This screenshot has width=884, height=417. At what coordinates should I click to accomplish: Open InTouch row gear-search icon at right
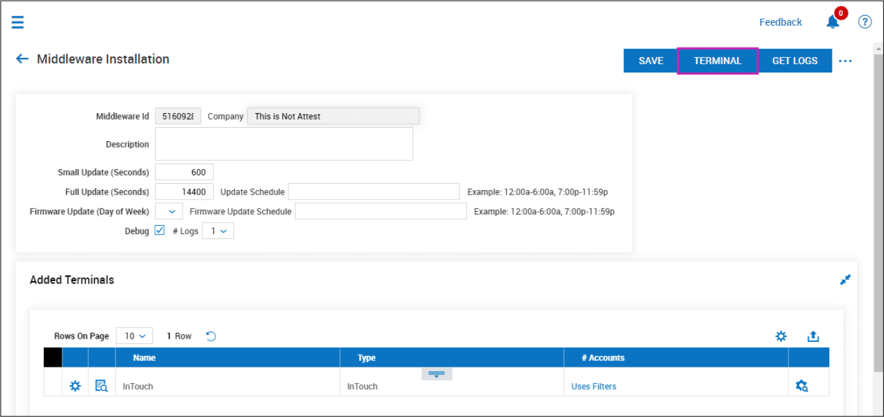point(802,386)
